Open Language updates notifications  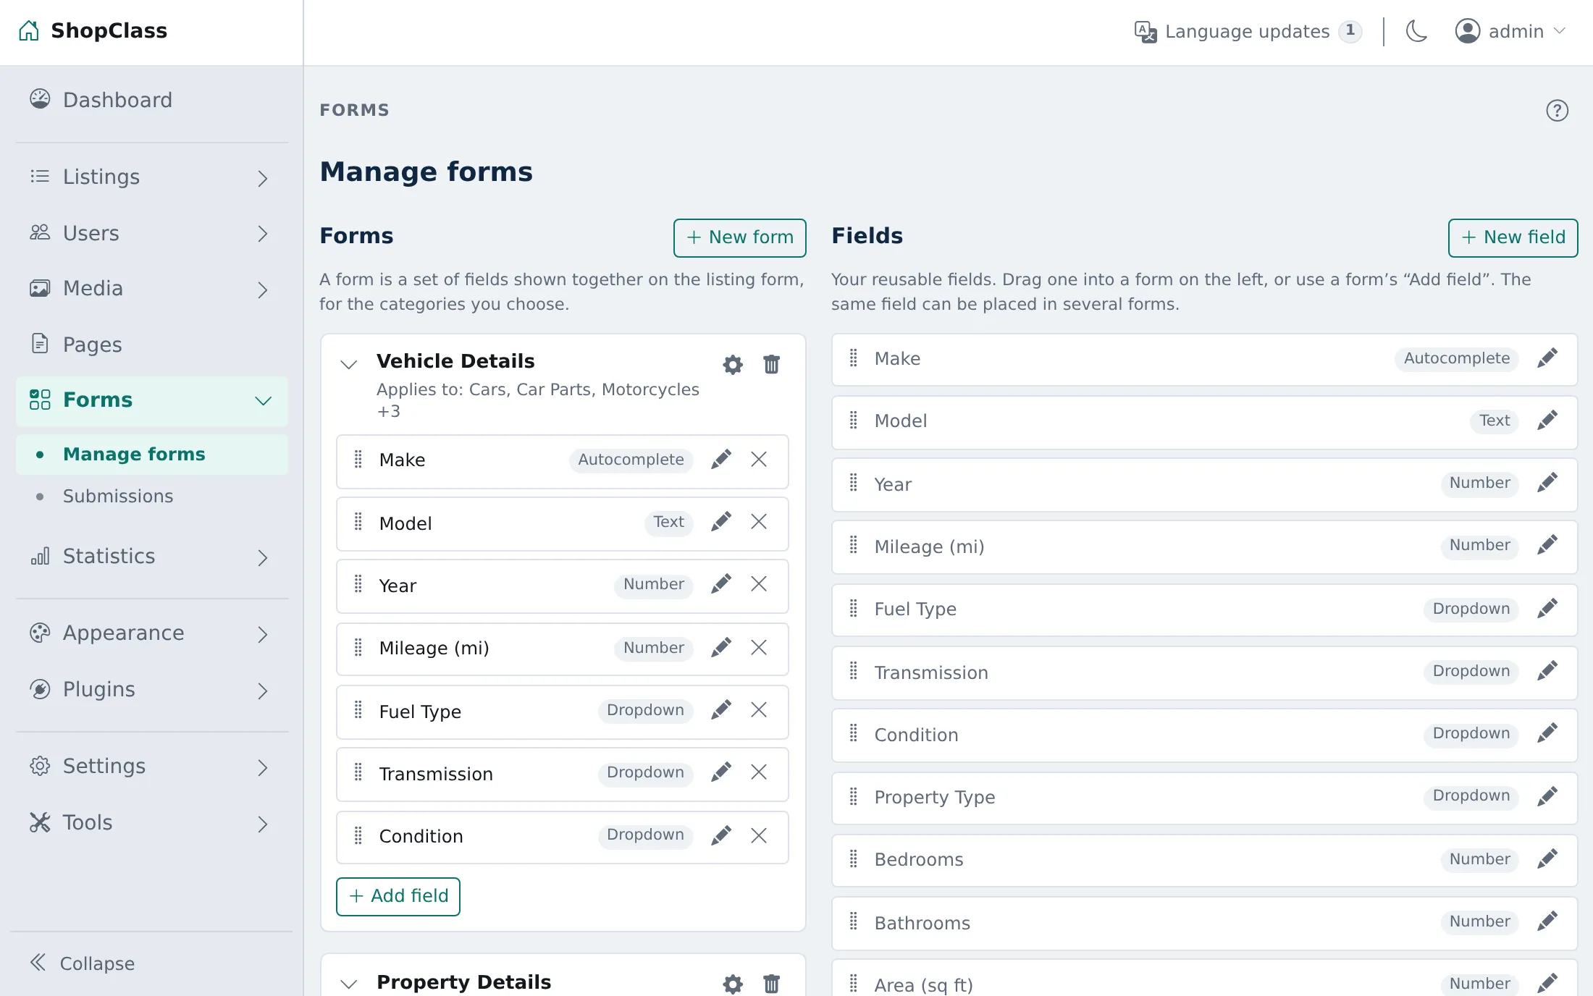click(x=1248, y=31)
